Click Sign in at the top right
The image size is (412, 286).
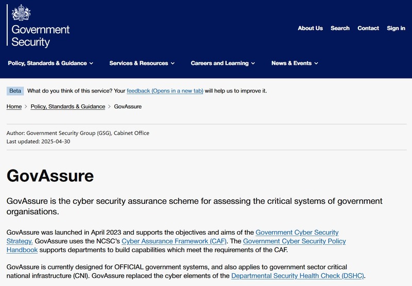396,28
